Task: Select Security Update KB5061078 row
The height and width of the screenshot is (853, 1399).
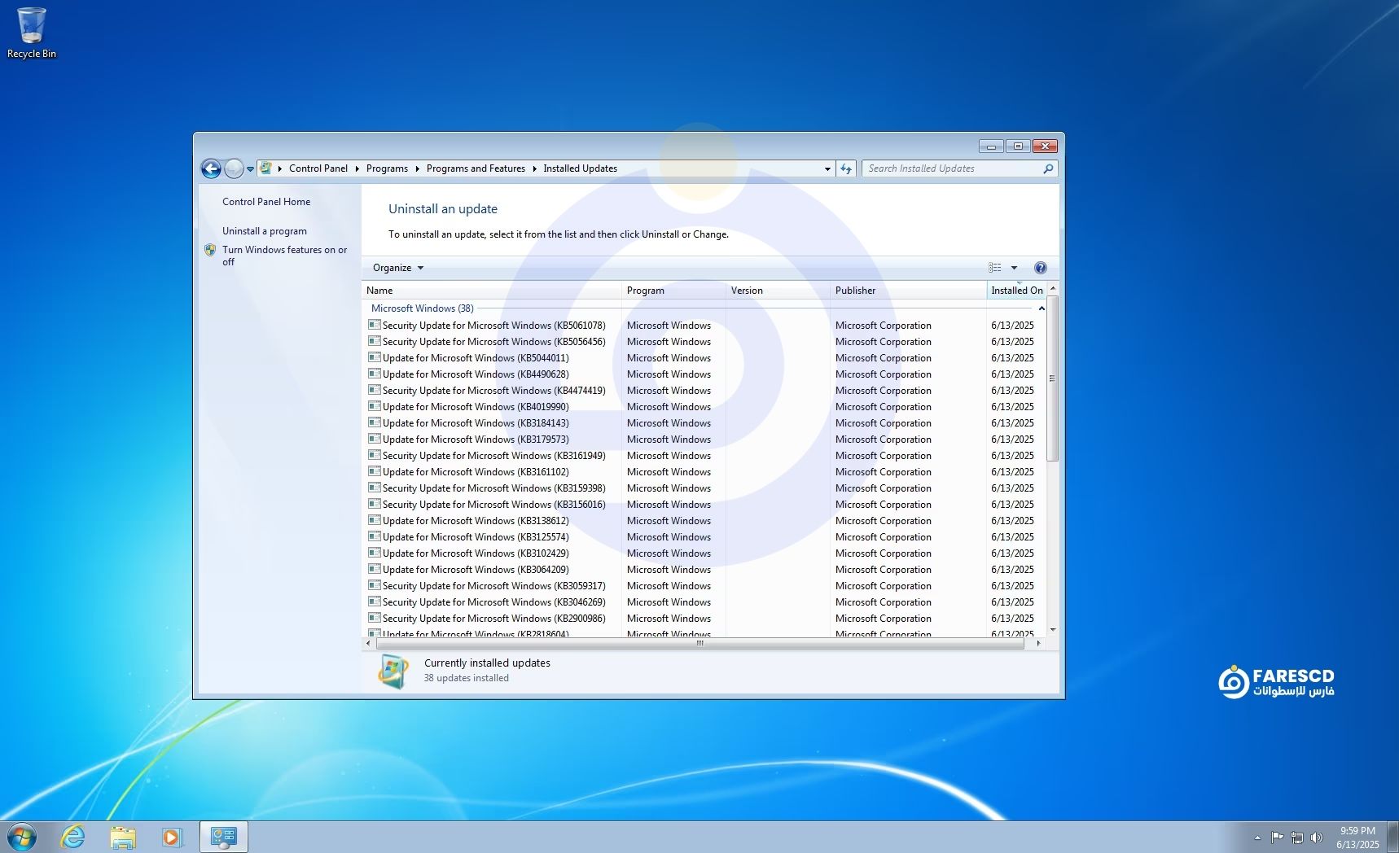Action: coord(704,326)
